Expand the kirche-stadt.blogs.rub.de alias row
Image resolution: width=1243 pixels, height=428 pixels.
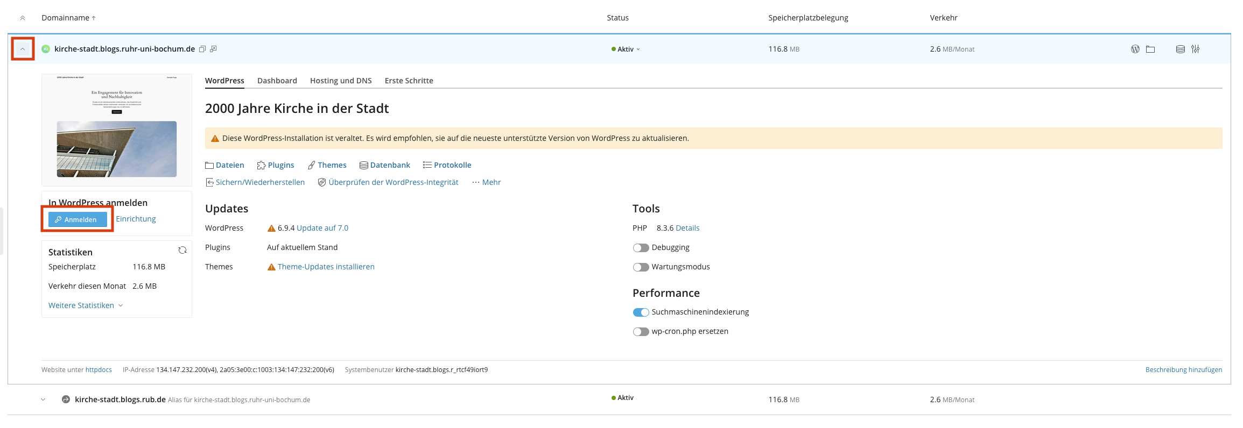[43, 400]
